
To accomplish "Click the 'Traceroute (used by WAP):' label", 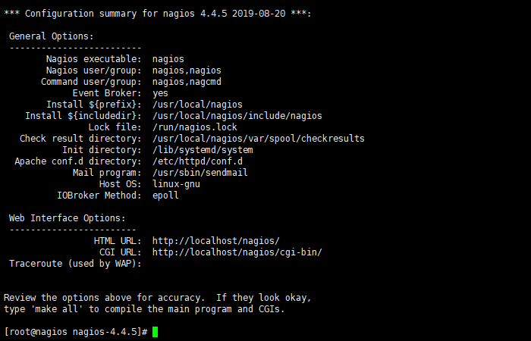I will point(75,264).
